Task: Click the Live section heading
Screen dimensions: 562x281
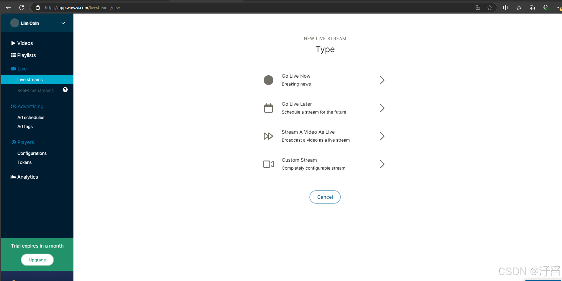Action: (19, 69)
